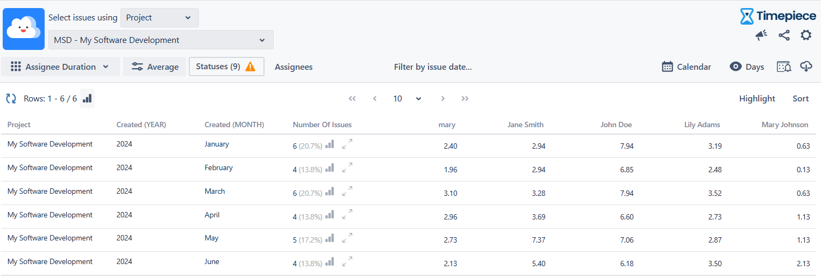This screenshot has width=821, height=278.
Task: Click mary value 3.10 in March
Action: 450,193
